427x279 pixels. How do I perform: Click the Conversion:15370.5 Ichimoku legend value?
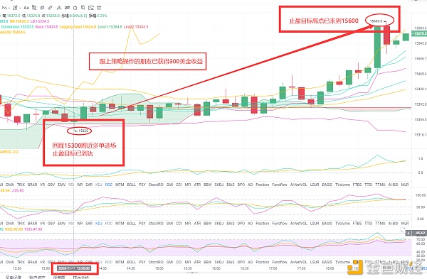point(17,27)
